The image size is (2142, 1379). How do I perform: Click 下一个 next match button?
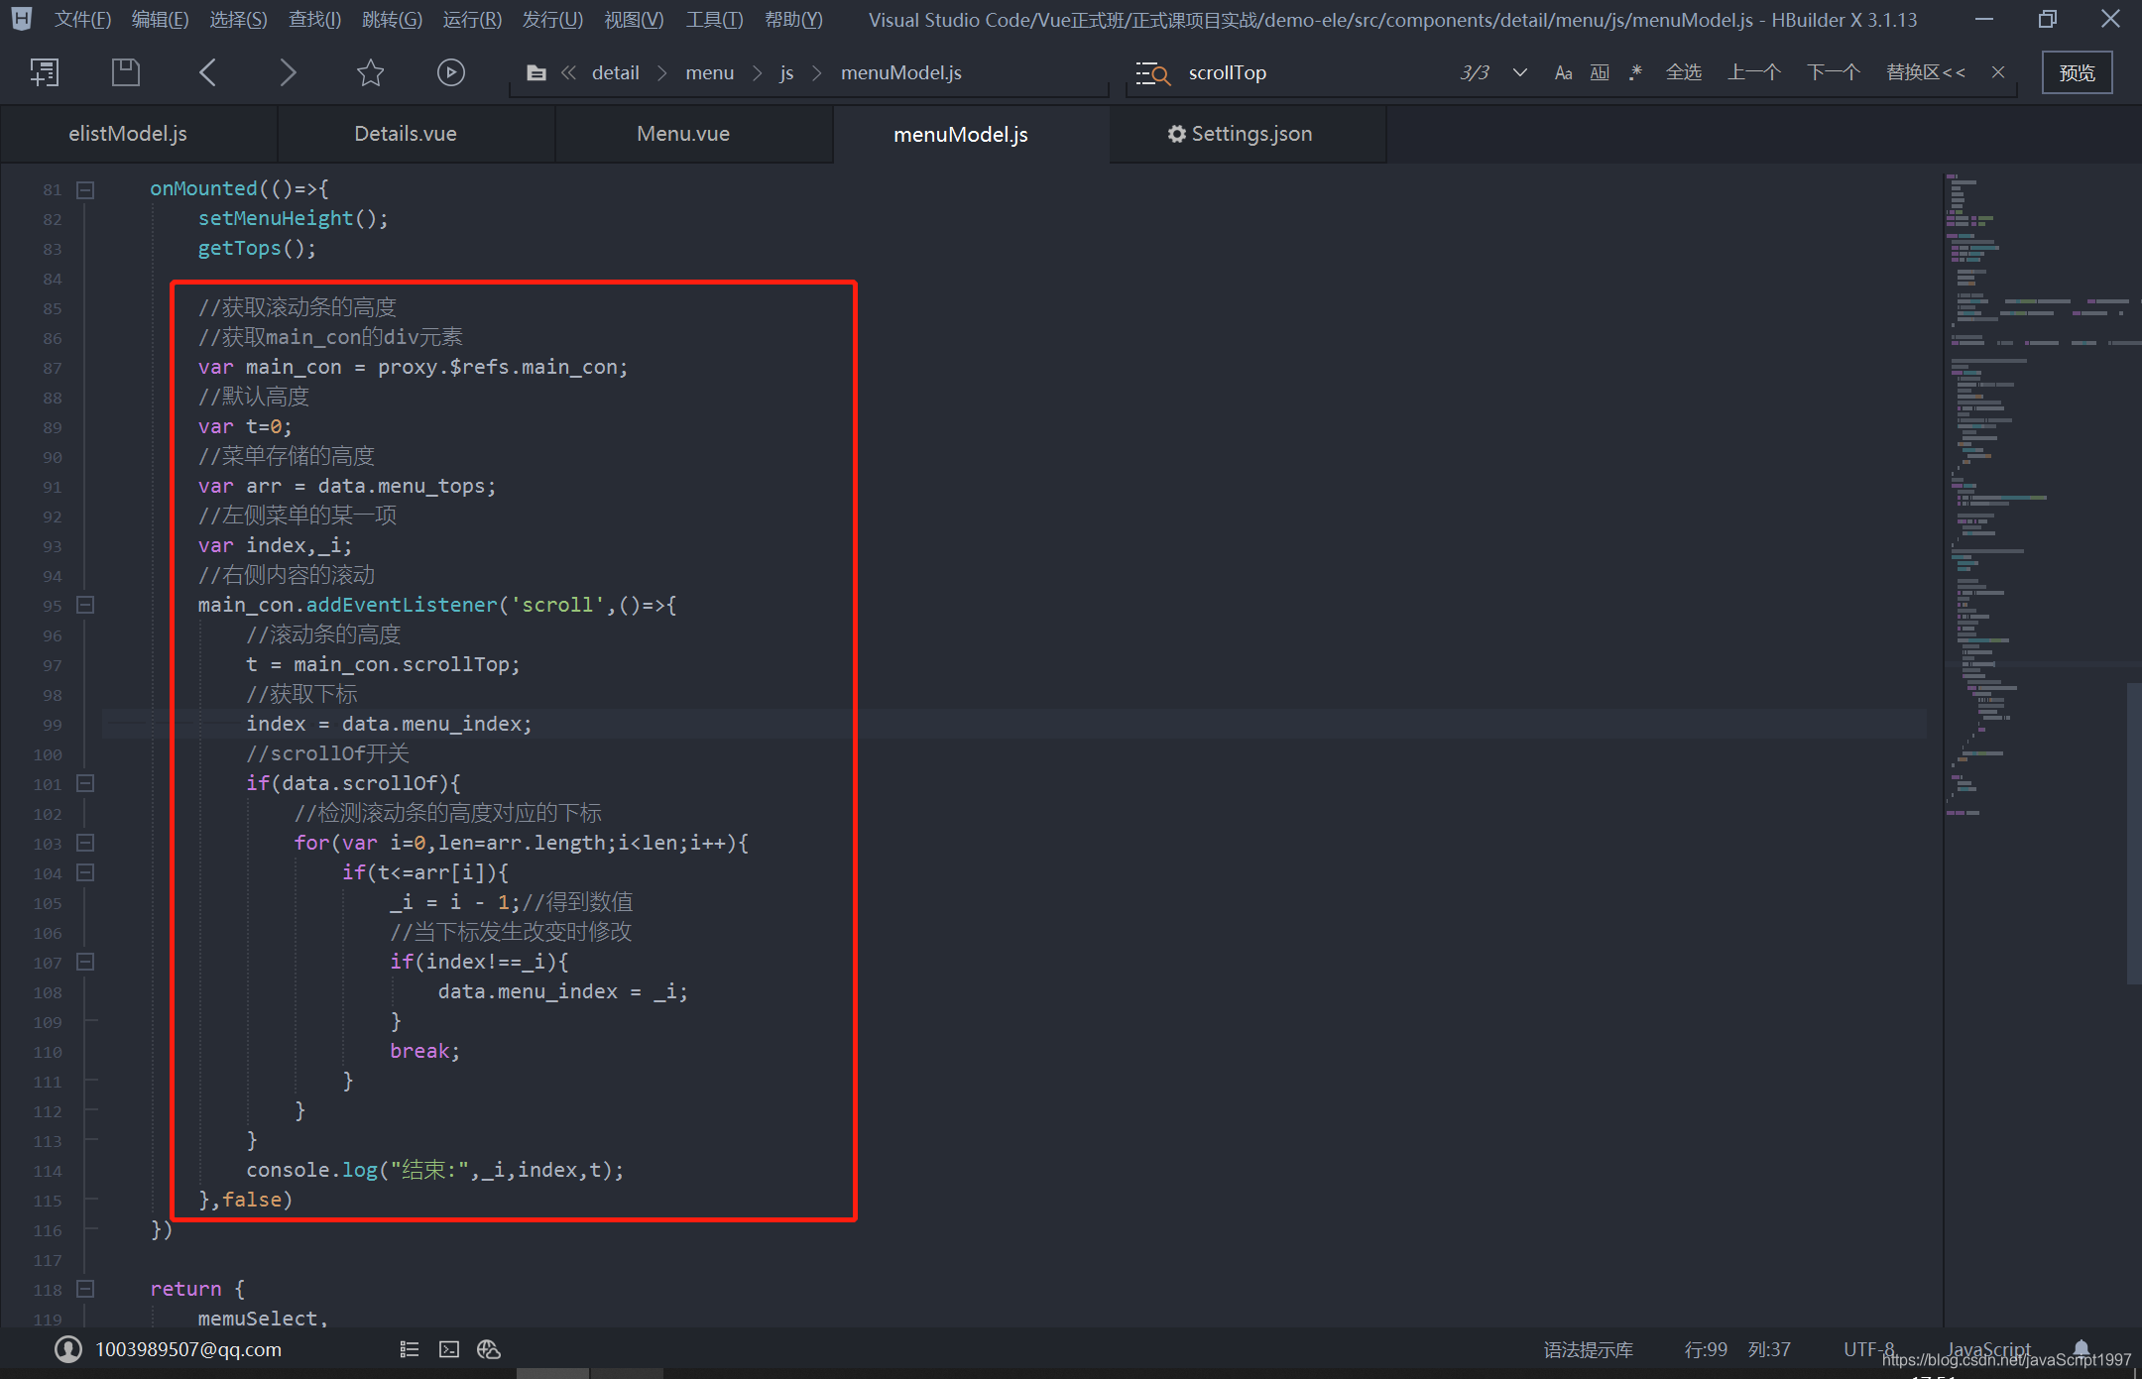1833,72
